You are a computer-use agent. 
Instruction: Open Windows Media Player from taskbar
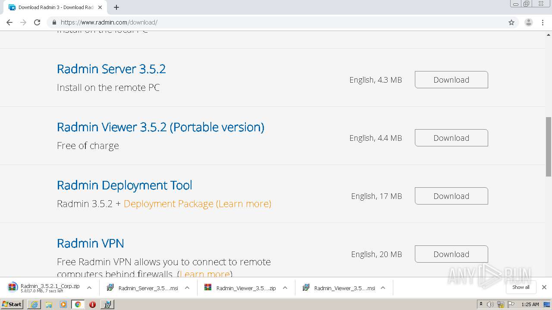point(63,304)
